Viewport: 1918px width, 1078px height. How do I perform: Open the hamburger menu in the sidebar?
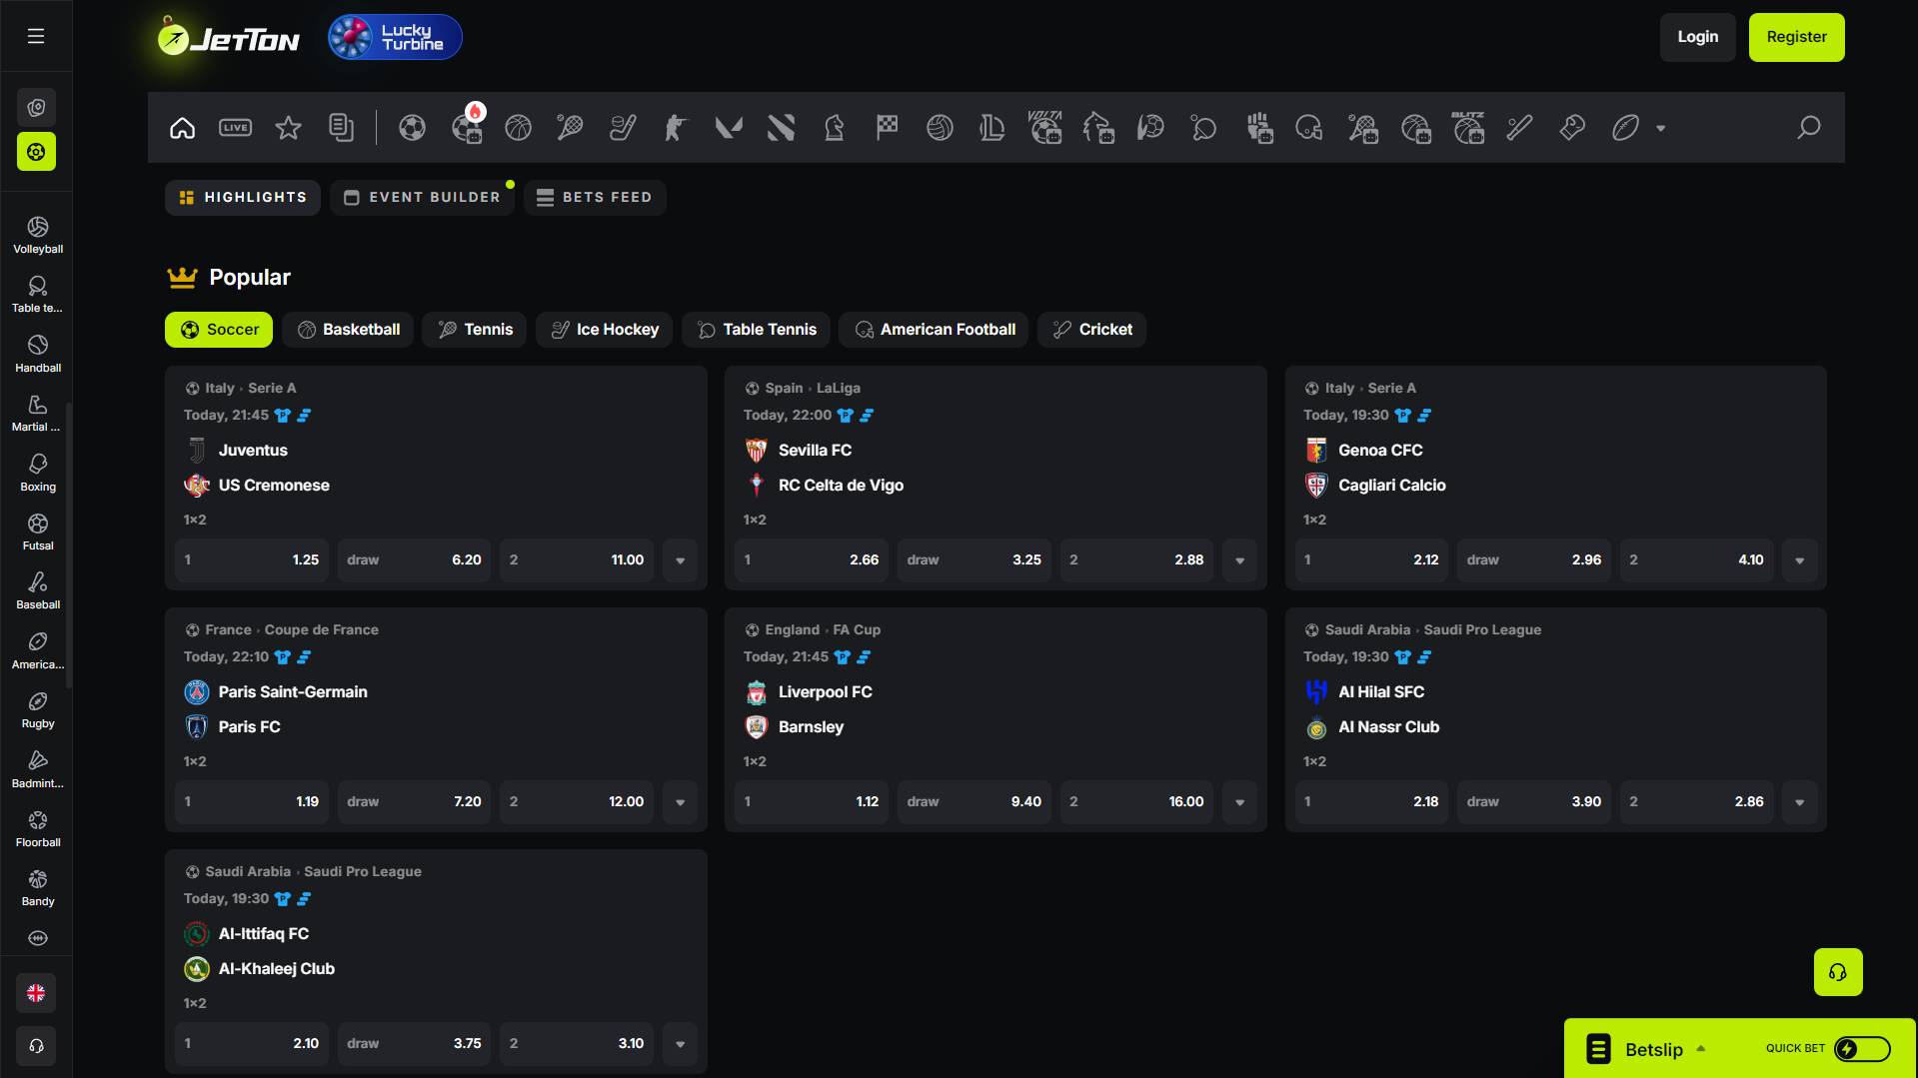coord(36,36)
